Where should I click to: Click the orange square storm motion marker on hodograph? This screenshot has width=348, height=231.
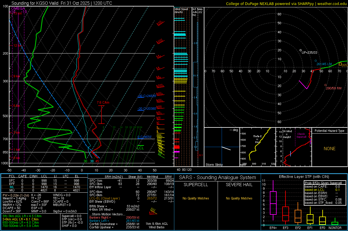point(340,64)
